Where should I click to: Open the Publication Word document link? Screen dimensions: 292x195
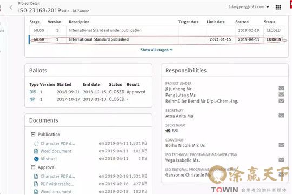pyautogui.click(x=56, y=151)
